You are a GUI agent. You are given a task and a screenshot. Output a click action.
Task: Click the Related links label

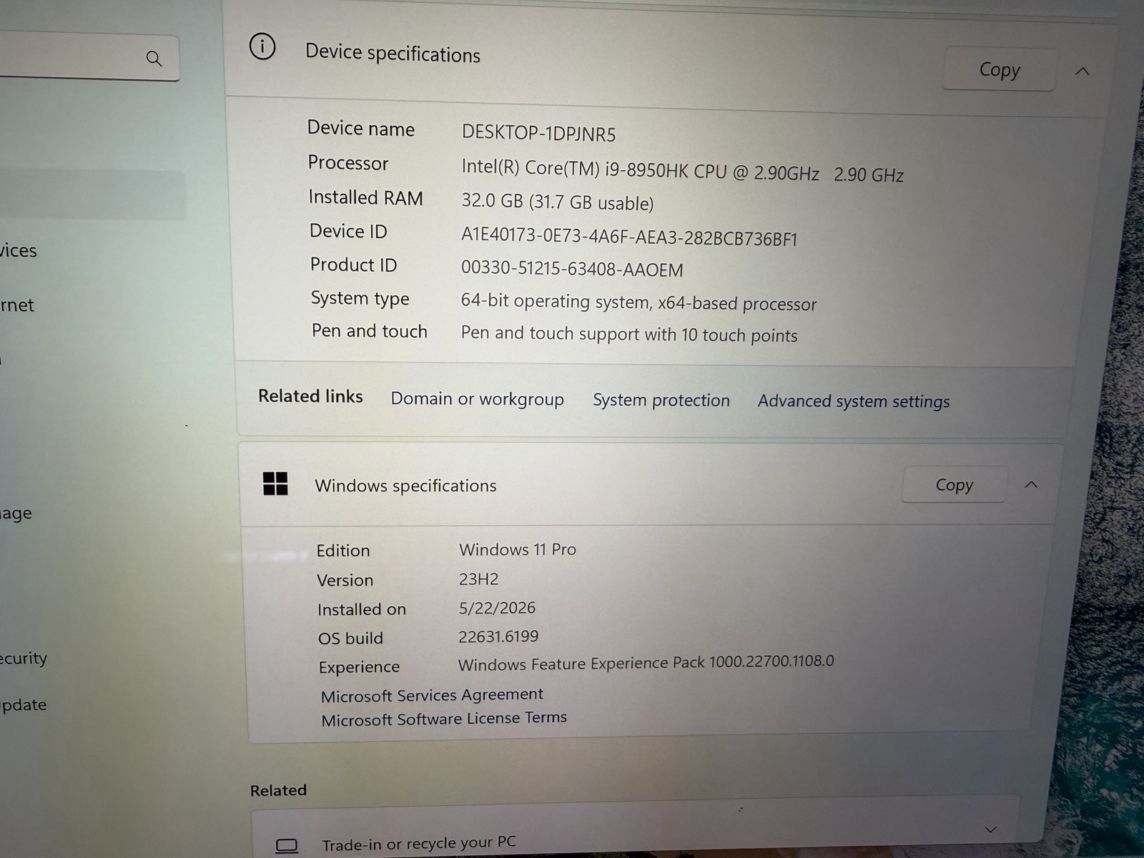(x=310, y=396)
